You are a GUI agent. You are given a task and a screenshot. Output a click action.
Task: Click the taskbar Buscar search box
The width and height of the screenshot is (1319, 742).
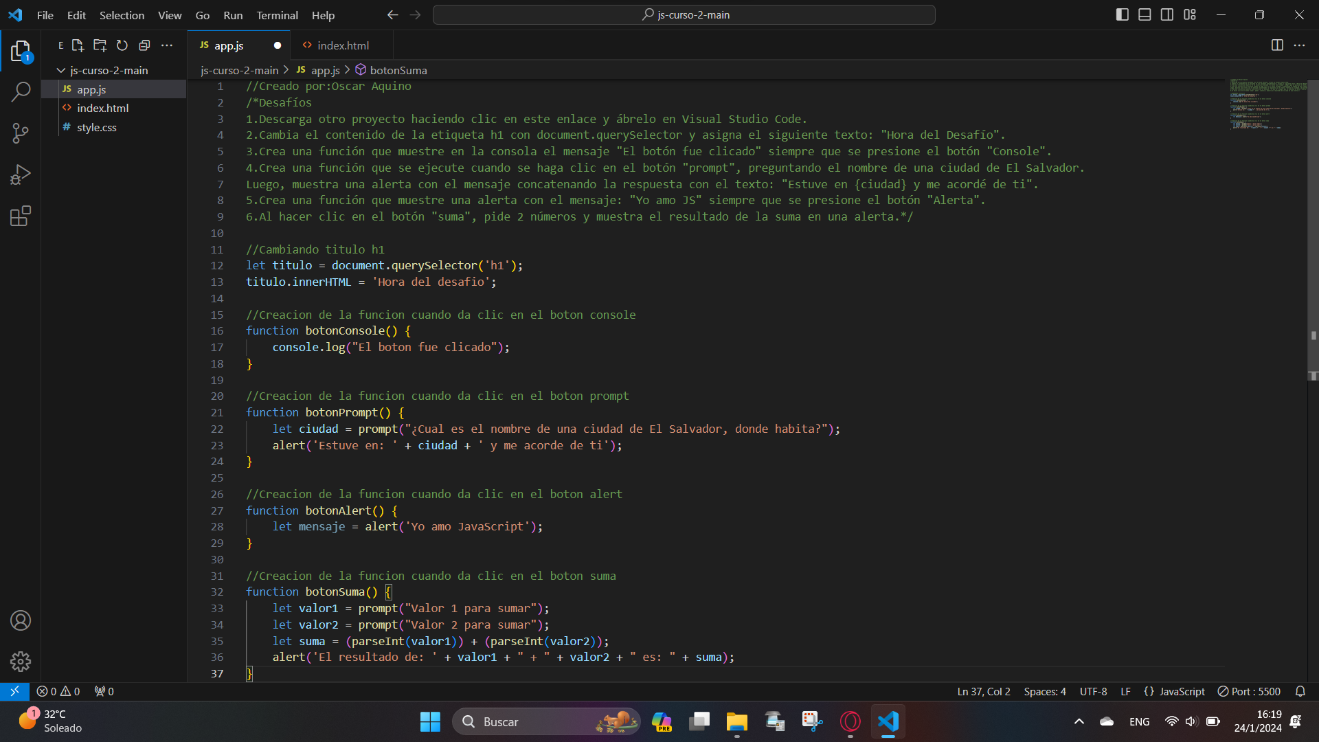(546, 722)
